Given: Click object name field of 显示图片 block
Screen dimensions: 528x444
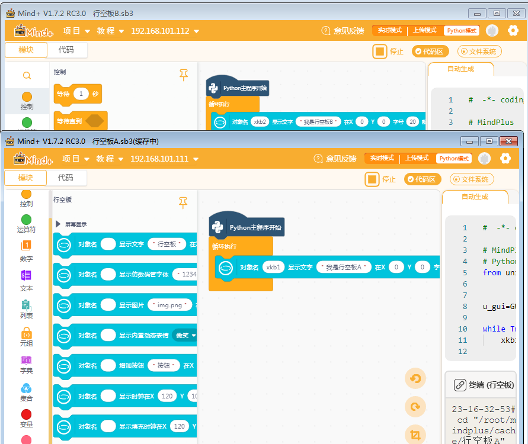Looking at the screenshot, I should 108,305.
